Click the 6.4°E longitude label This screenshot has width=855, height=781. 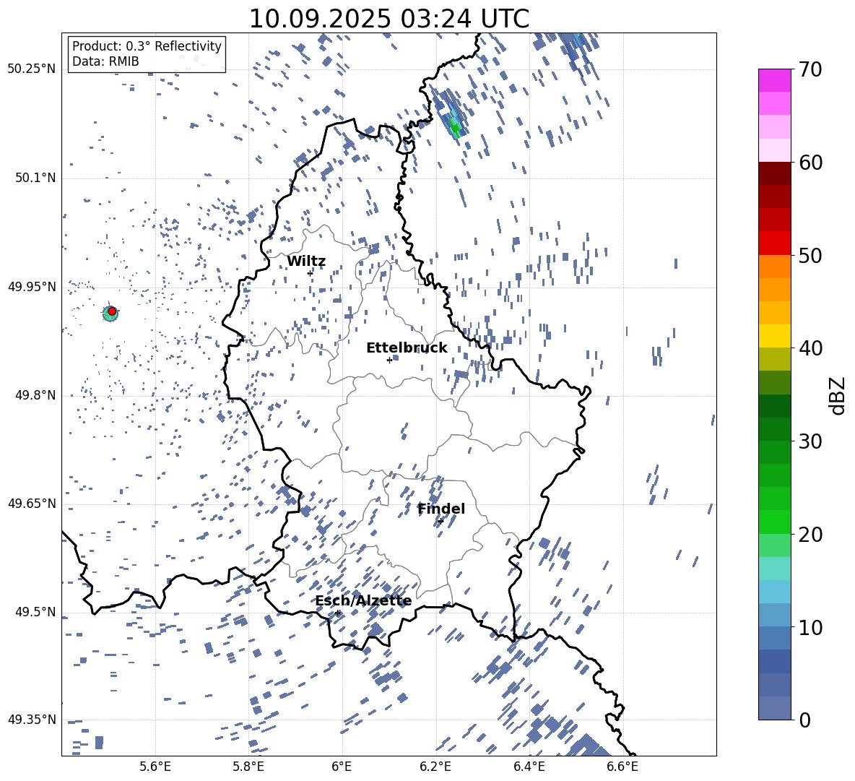[x=529, y=767]
